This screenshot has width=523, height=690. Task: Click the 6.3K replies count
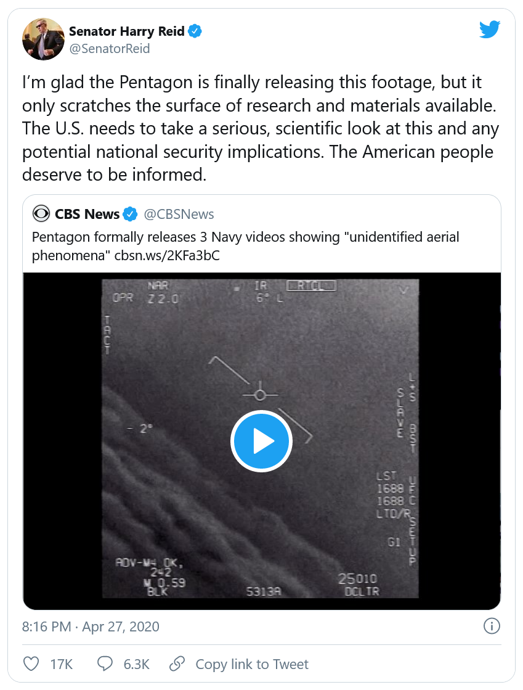[x=137, y=663]
